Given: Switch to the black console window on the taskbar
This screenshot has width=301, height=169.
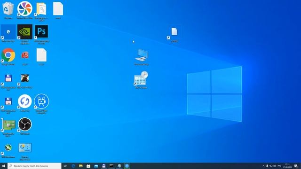Looking at the screenshot, I should 111,166.
